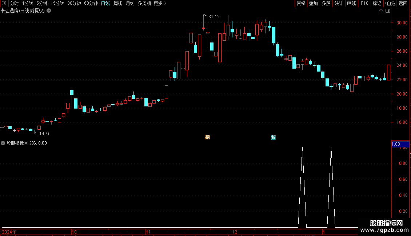Click the diamond icon in chart header

pyautogui.click(x=381, y=11)
